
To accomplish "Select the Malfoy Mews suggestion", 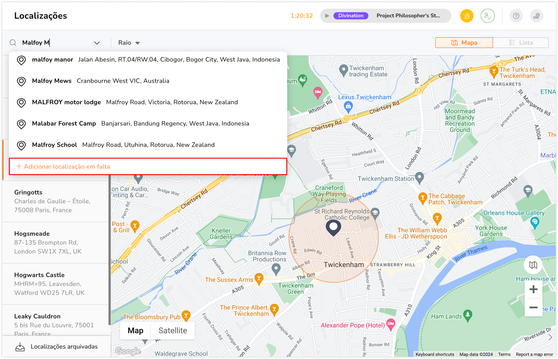I will [x=100, y=81].
